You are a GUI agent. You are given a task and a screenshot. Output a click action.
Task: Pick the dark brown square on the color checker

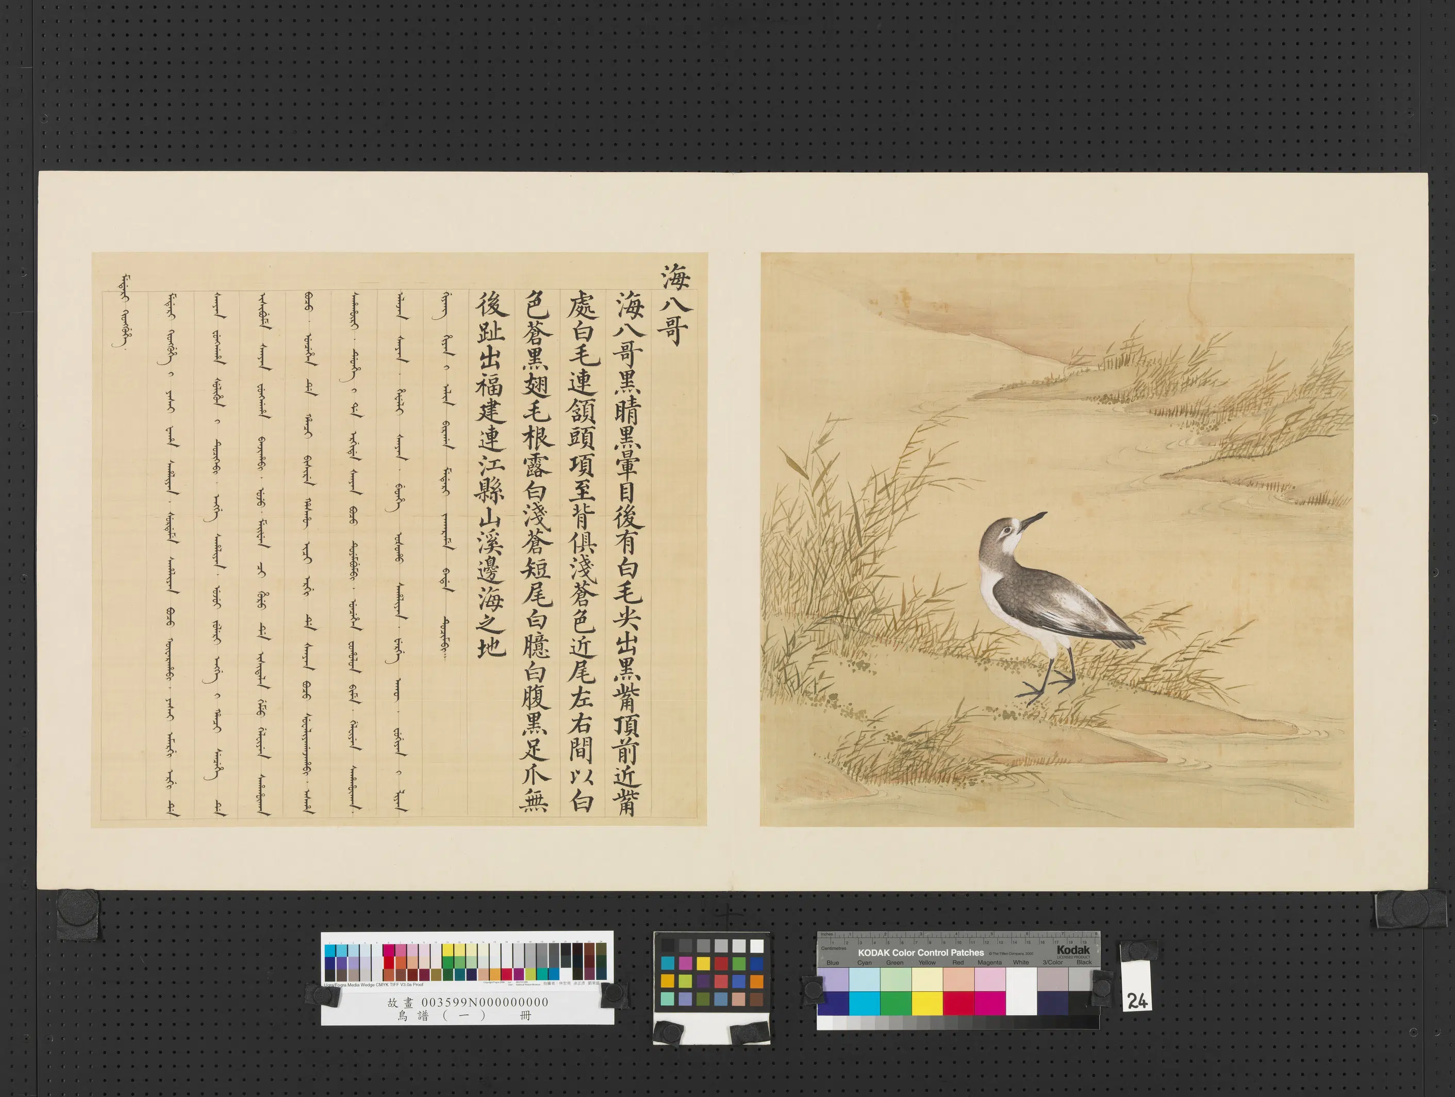click(756, 1000)
